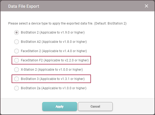Image resolution: width=155 pixels, height=115 pixels.
Task: Close the Data File Export dialog with the X icon
Action: click(146, 6)
